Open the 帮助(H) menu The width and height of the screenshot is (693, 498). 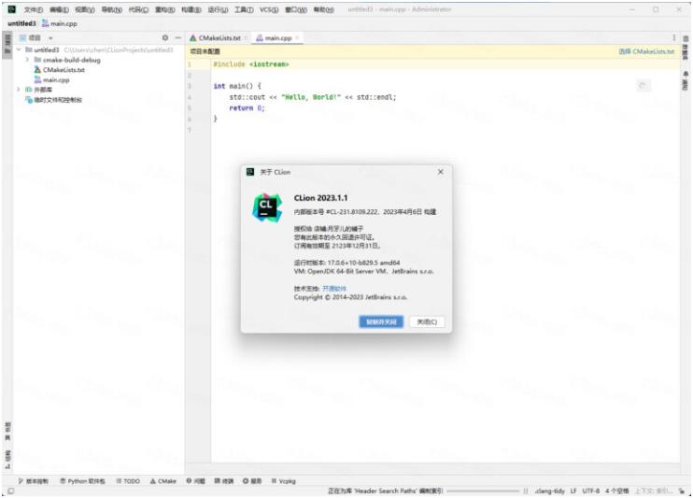(323, 9)
